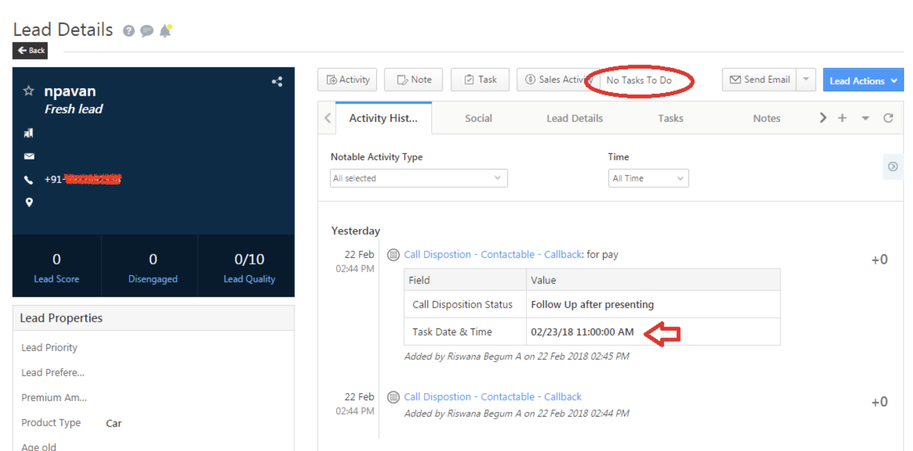Click the Lead Priority property label
This screenshot has width=913, height=451.
click(x=49, y=348)
